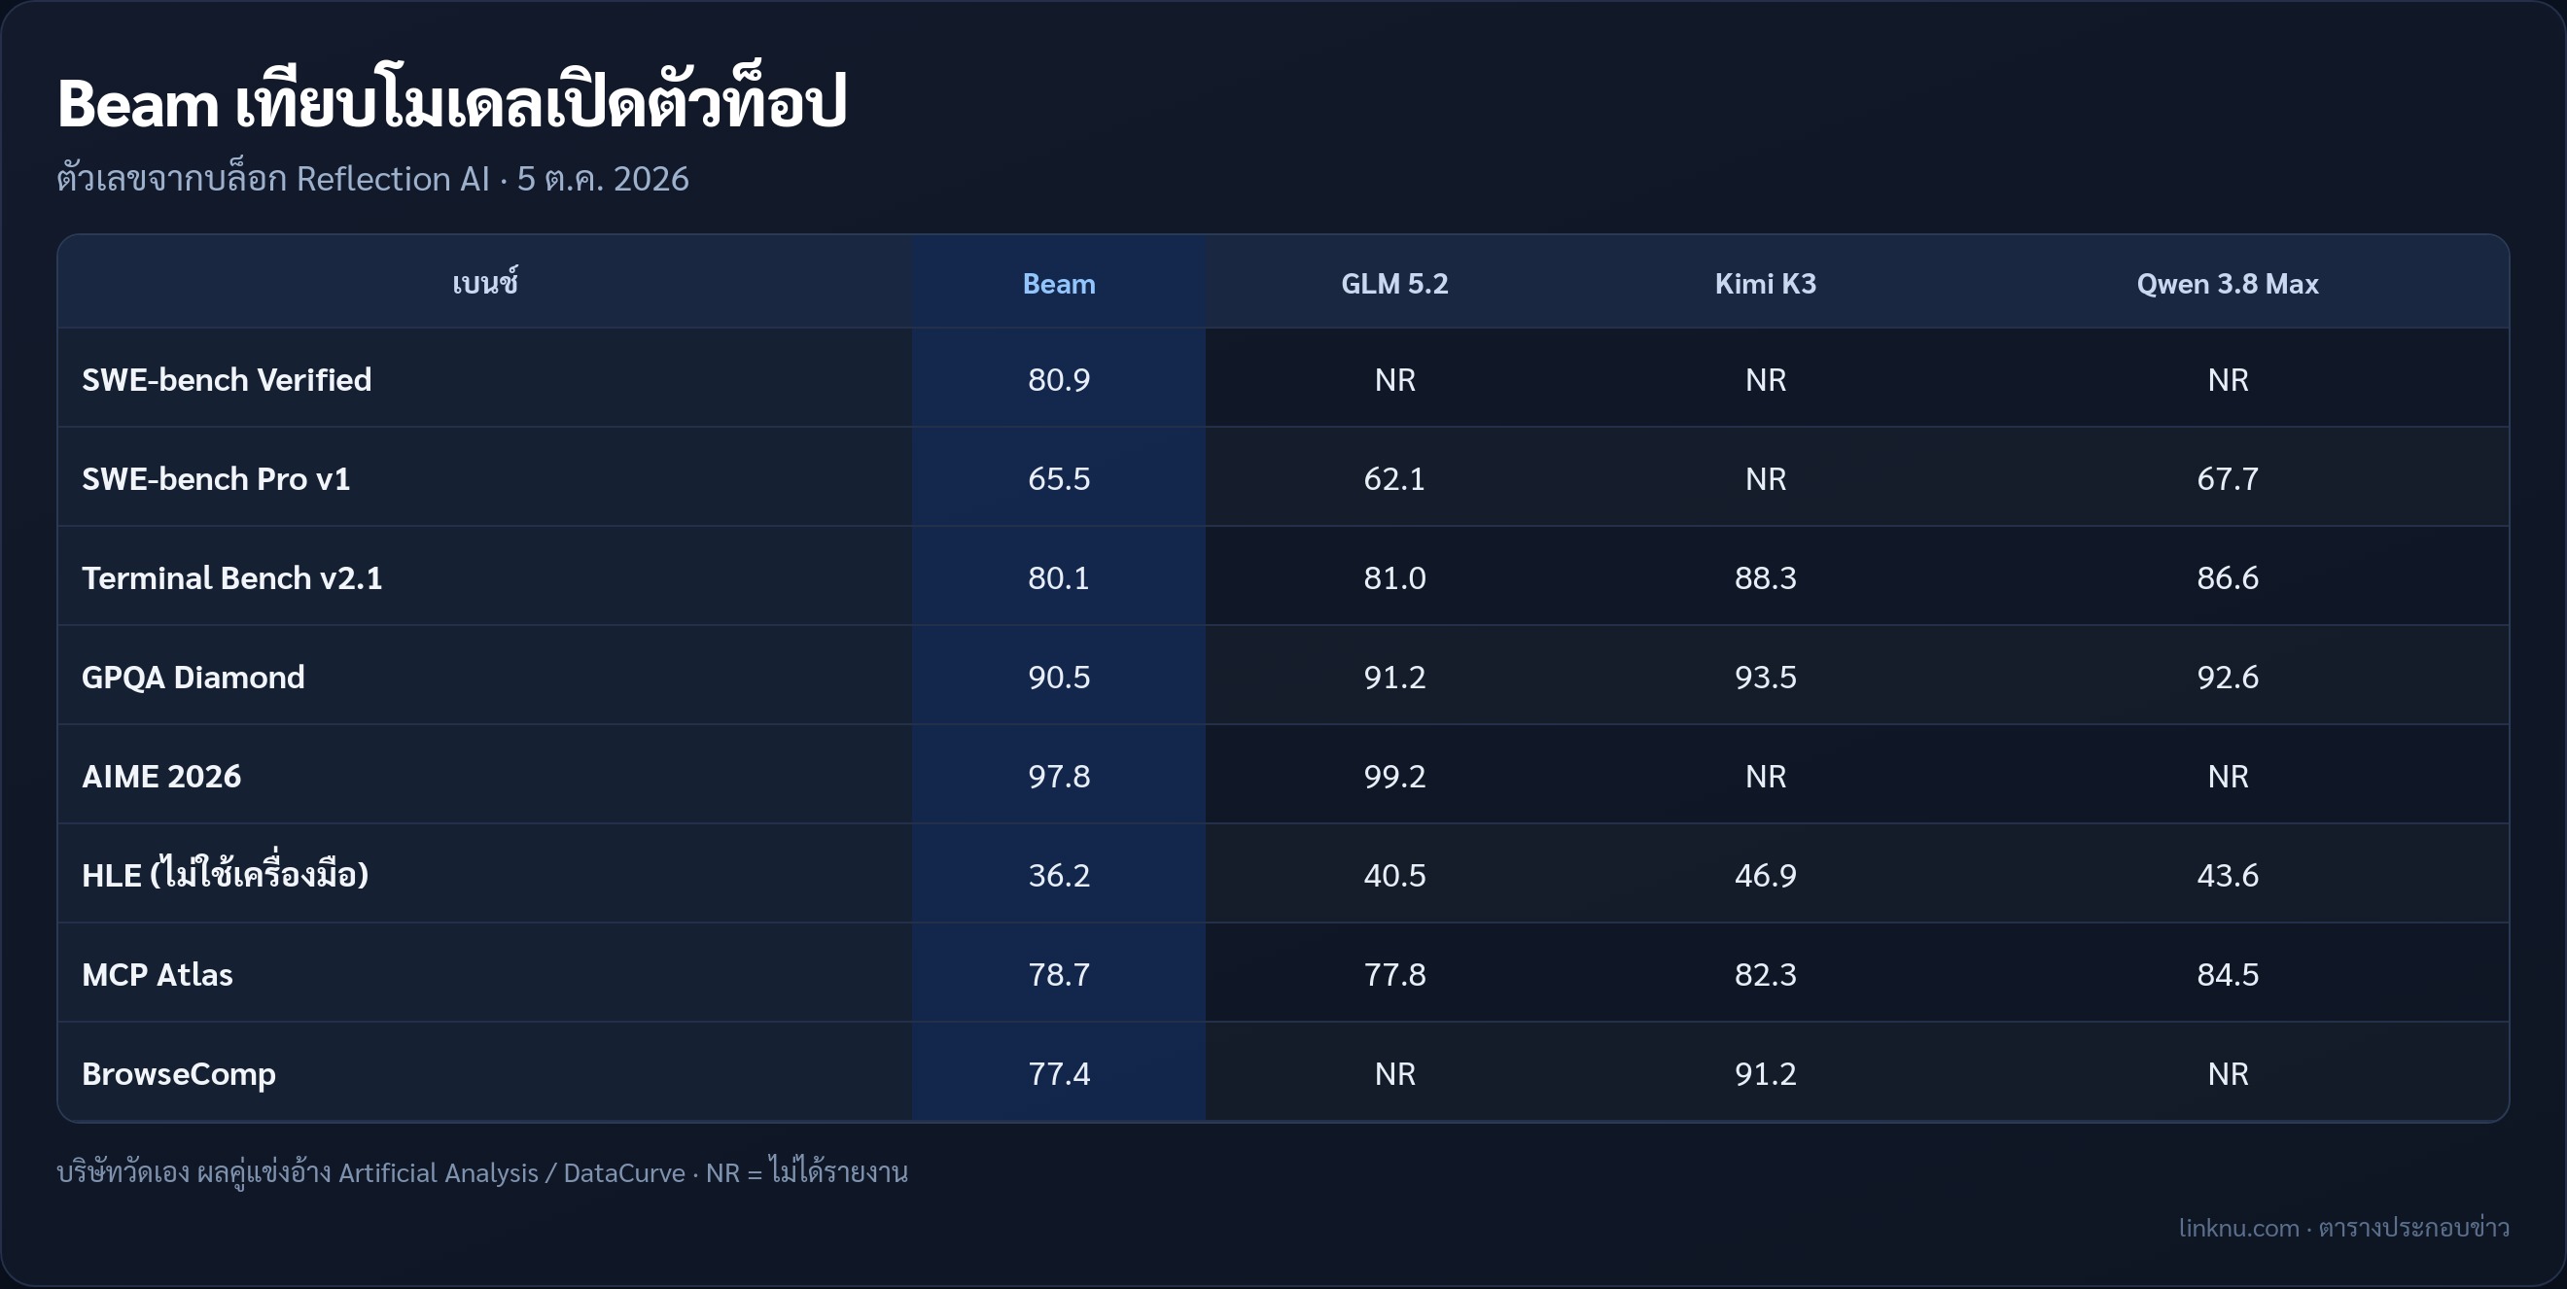Click Kimi K3 BrowseComp value 91.2
Image resolution: width=2567 pixels, height=1289 pixels.
[1765, 1074]
